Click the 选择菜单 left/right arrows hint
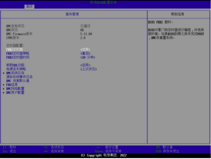Image resolution: width=211 pixels, height=159 pixels. point(54,151)
